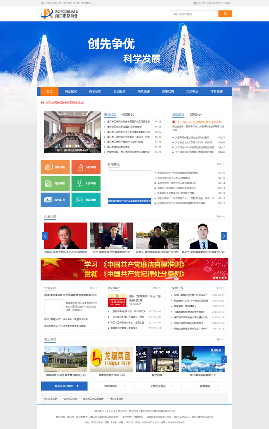Viewport: 269px width, 429px height.
Task: Click the orange search magnifier button
Action: pos(225,14)
